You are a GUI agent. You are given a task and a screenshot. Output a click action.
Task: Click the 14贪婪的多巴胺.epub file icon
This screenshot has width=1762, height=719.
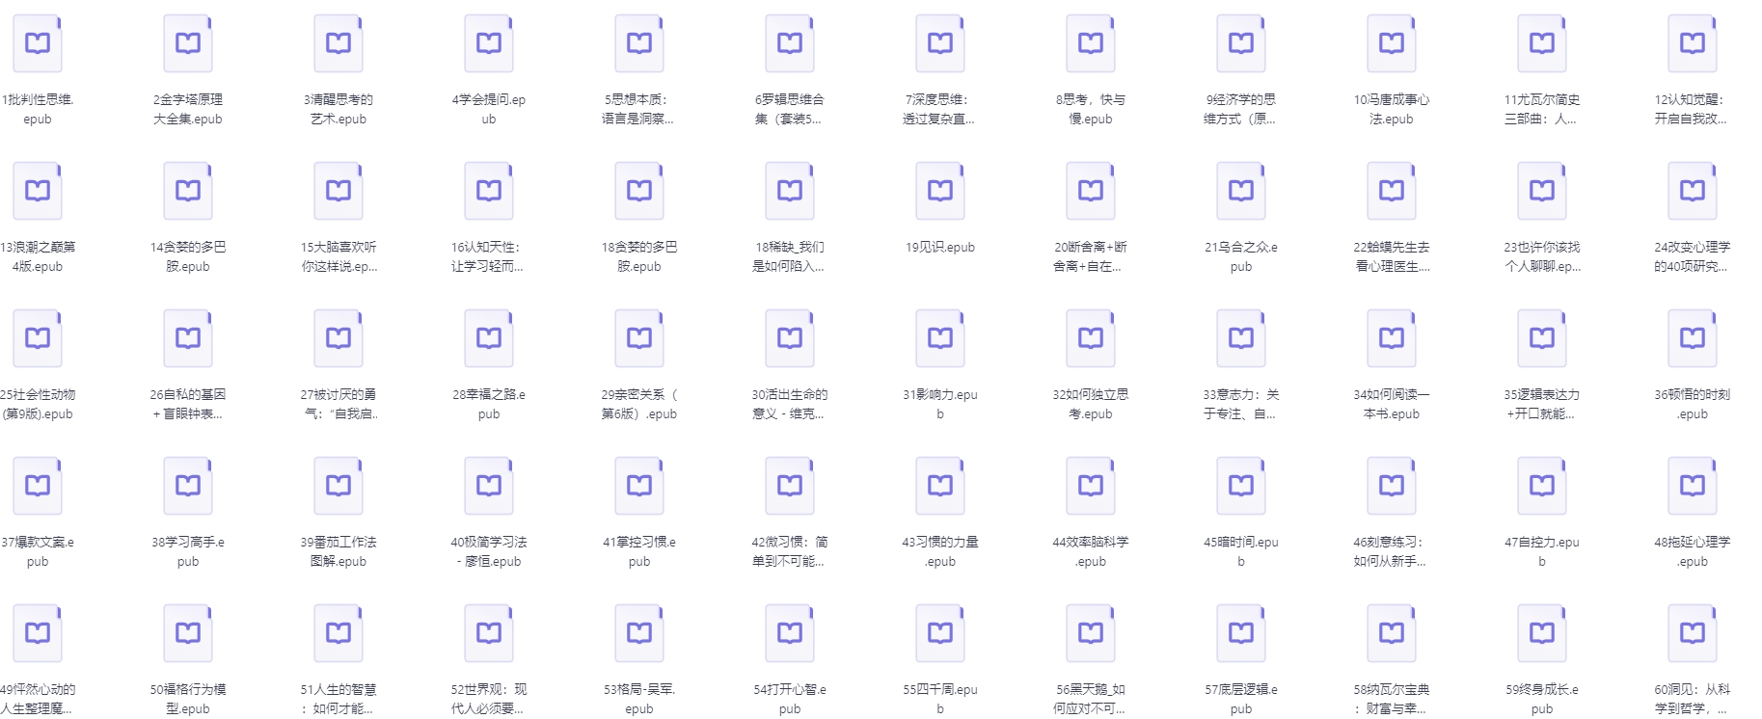(188, 191)
